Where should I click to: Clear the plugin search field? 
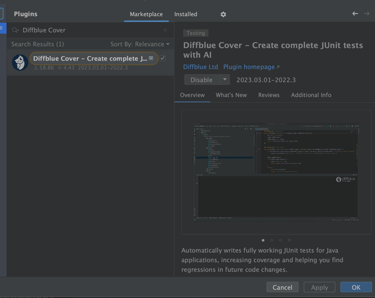point(165,30)
